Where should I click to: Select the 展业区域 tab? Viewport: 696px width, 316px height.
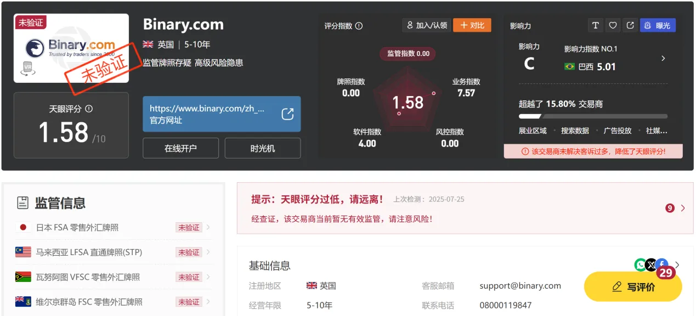533,131
